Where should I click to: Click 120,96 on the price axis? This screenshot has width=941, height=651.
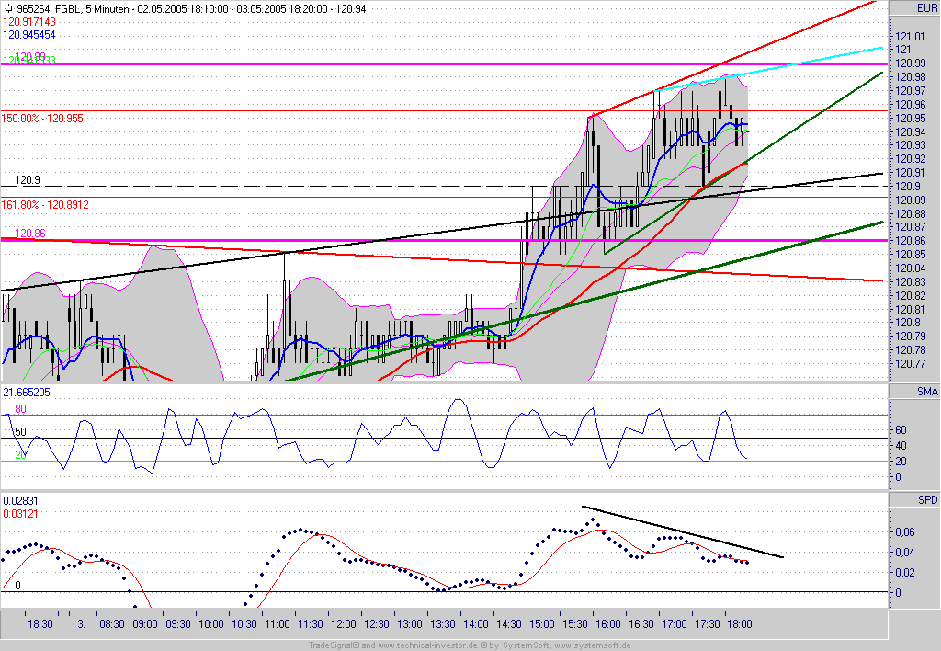coord(911,105)
